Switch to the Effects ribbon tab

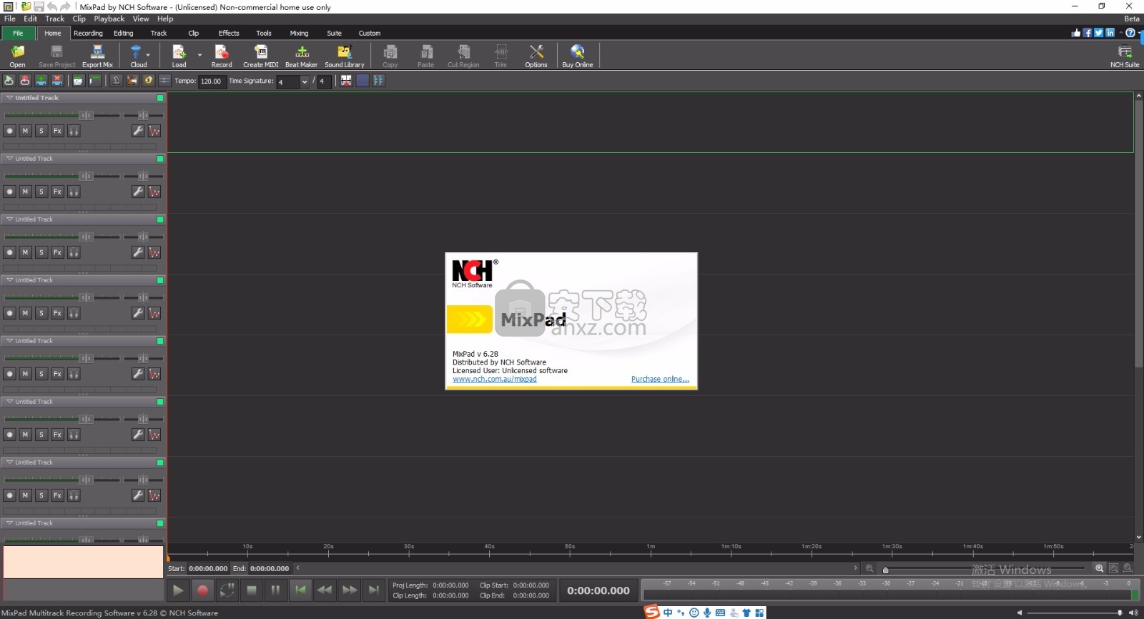229,33
